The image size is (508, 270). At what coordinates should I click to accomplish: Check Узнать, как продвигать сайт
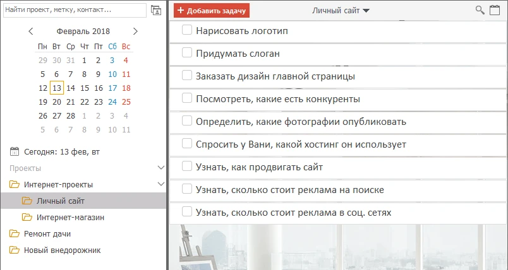pyautogui.click(x=187, y=166)
